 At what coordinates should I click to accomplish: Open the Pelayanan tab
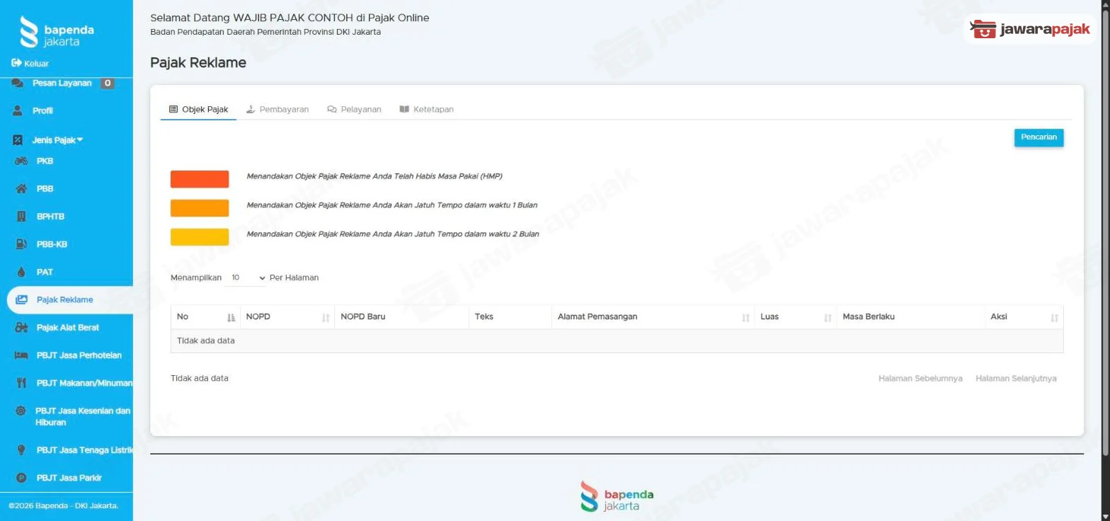click(354, 110)
